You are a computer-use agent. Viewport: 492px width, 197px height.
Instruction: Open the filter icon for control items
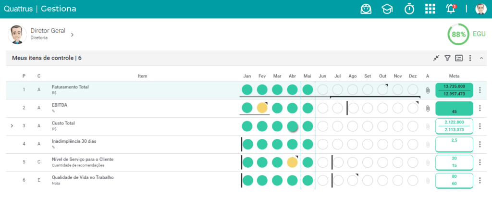[x=447, y=58]
